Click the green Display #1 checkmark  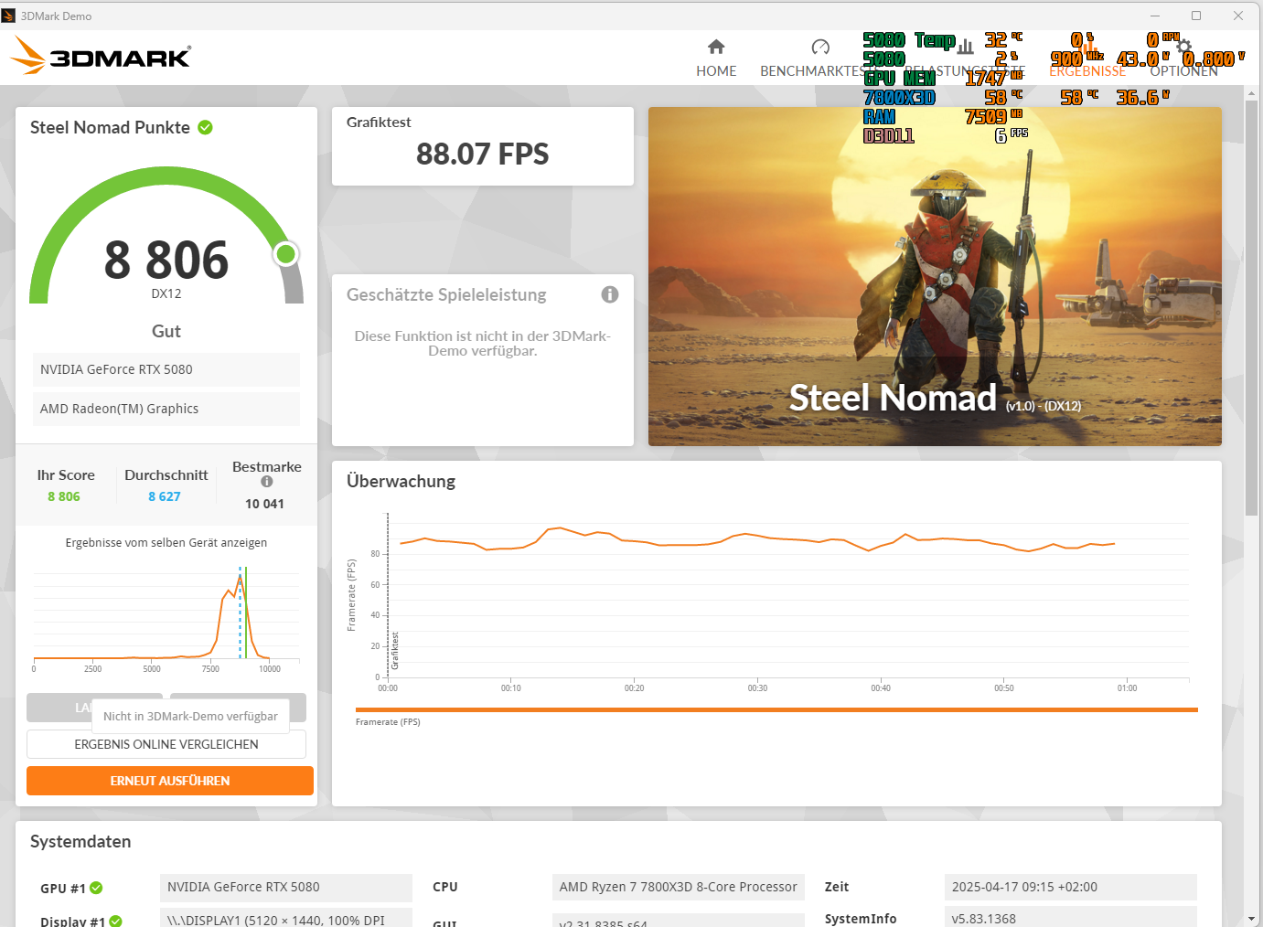click(116, 921)
